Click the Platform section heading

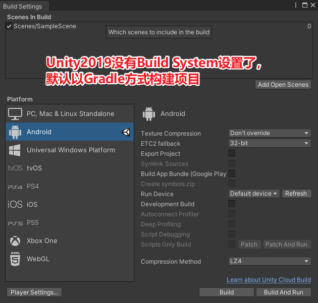click(x=20, y=99)
